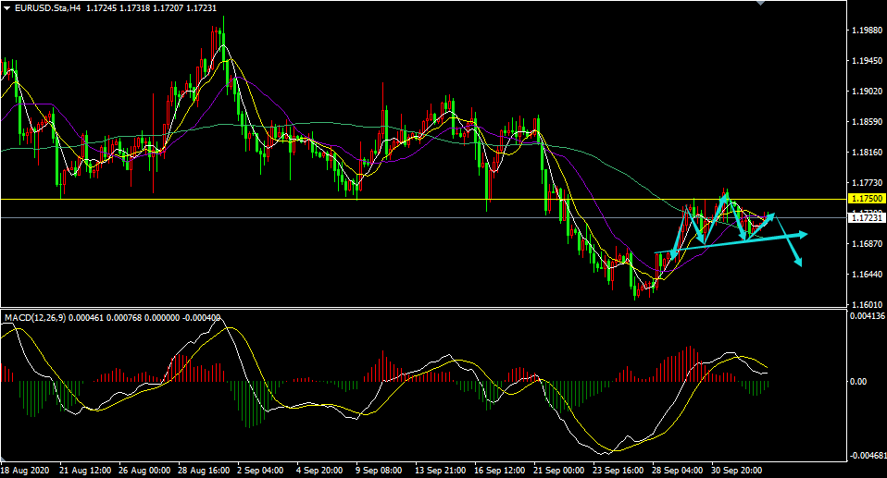Click the cyan arrowhead pointing right
The height and width of the screenshot is (478, 887).
point(802,234)
